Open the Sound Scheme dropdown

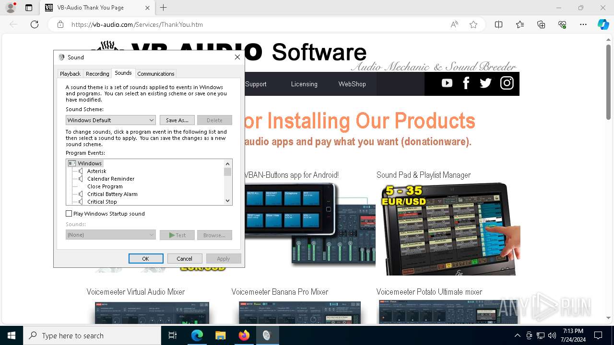click(110, 120)
